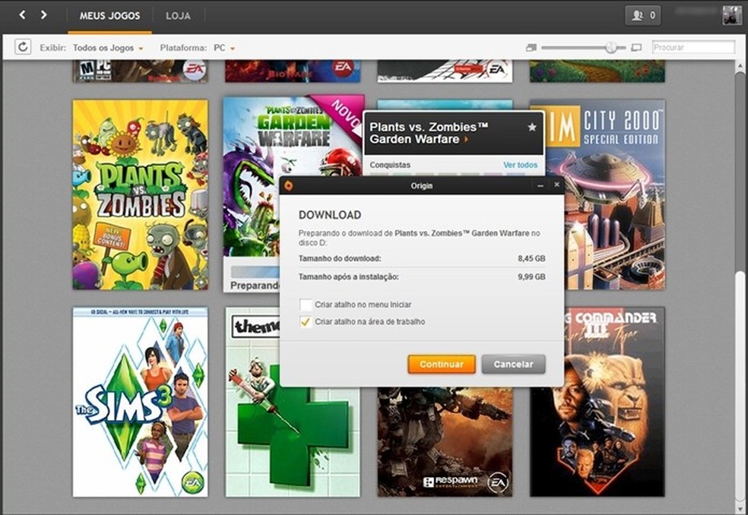The height and width of the screenshot is (515, 748).
Task: Minimize the Origin download dialog
Action: click(x=540, y=185)
